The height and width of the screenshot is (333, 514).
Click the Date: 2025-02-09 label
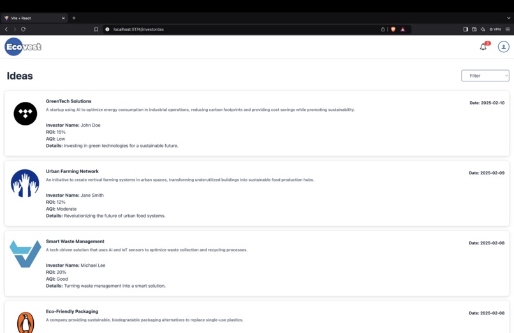tap(487, 173)
